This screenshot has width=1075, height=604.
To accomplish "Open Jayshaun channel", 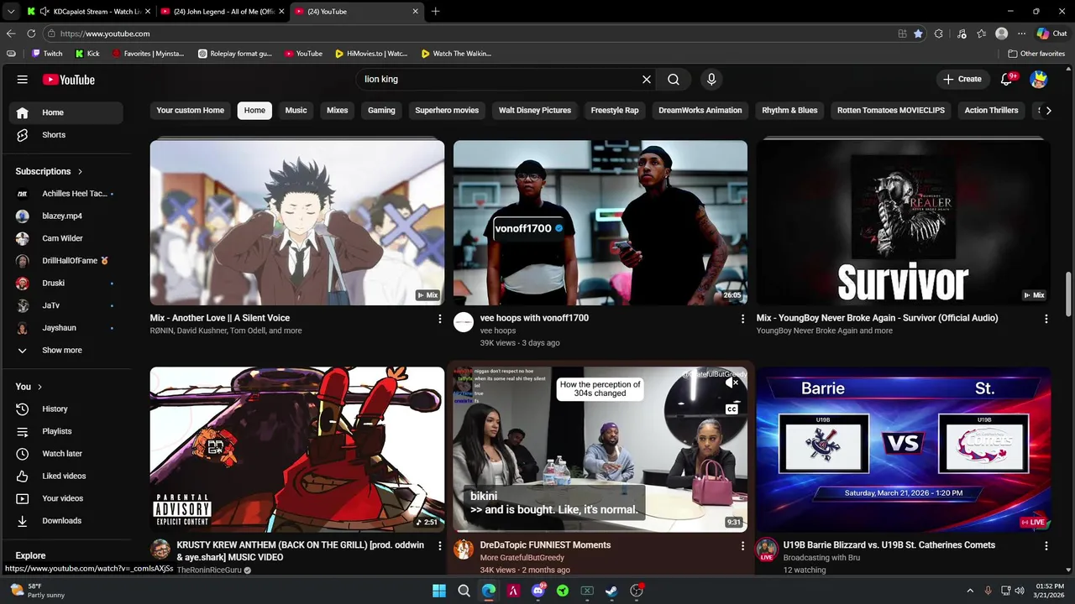I will pos(66,328).
